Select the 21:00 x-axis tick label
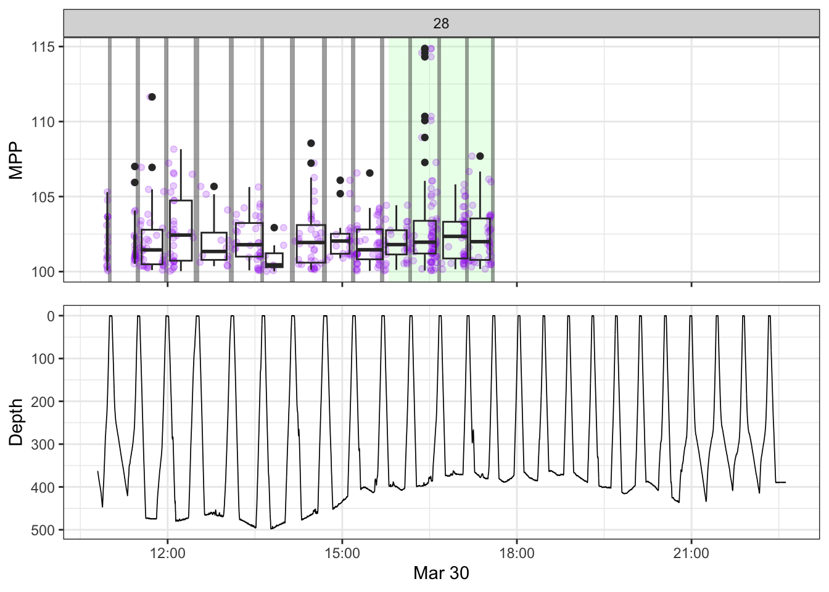 click(691, 553)
